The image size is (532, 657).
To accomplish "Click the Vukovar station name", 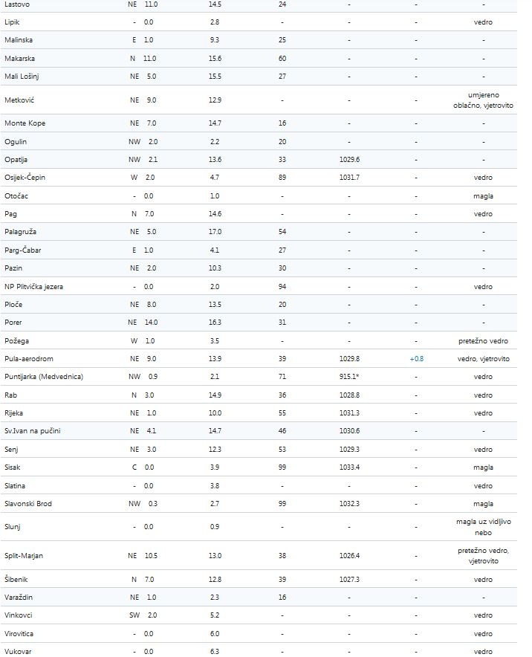I will pos(18,652).
